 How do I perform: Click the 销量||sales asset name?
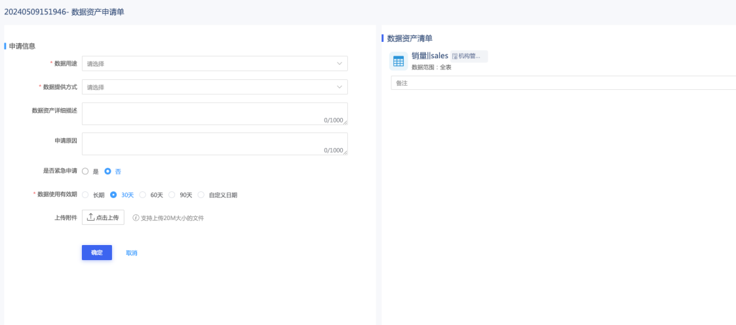point(430,56)
